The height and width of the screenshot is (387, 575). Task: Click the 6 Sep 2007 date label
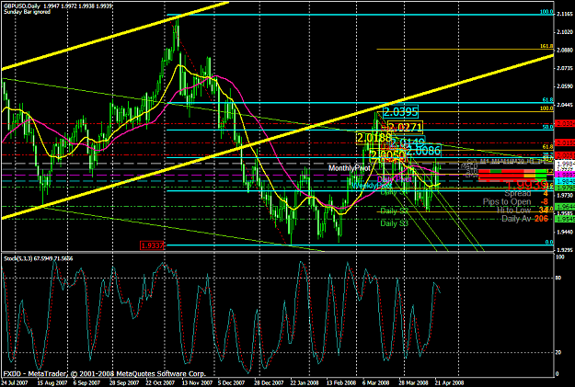(x=86, y=383)
